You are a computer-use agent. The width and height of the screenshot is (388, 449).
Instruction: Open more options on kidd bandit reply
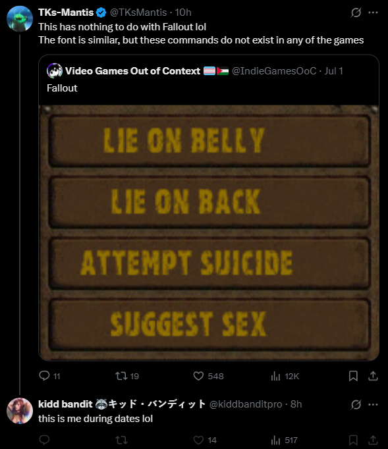coord(373,404)
